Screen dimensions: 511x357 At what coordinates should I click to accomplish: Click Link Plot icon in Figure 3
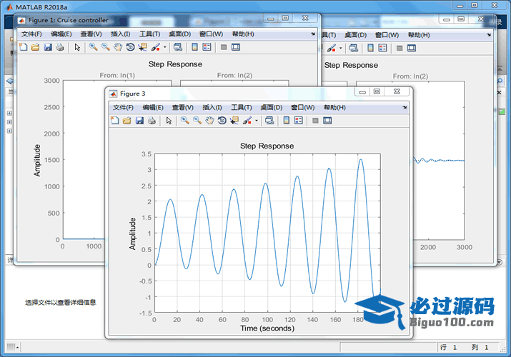pyautogui.click(x=269, y=121)
